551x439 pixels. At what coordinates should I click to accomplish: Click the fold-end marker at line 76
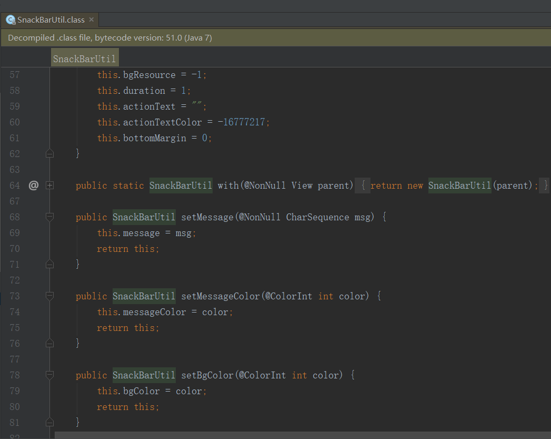tap(49, 343)
